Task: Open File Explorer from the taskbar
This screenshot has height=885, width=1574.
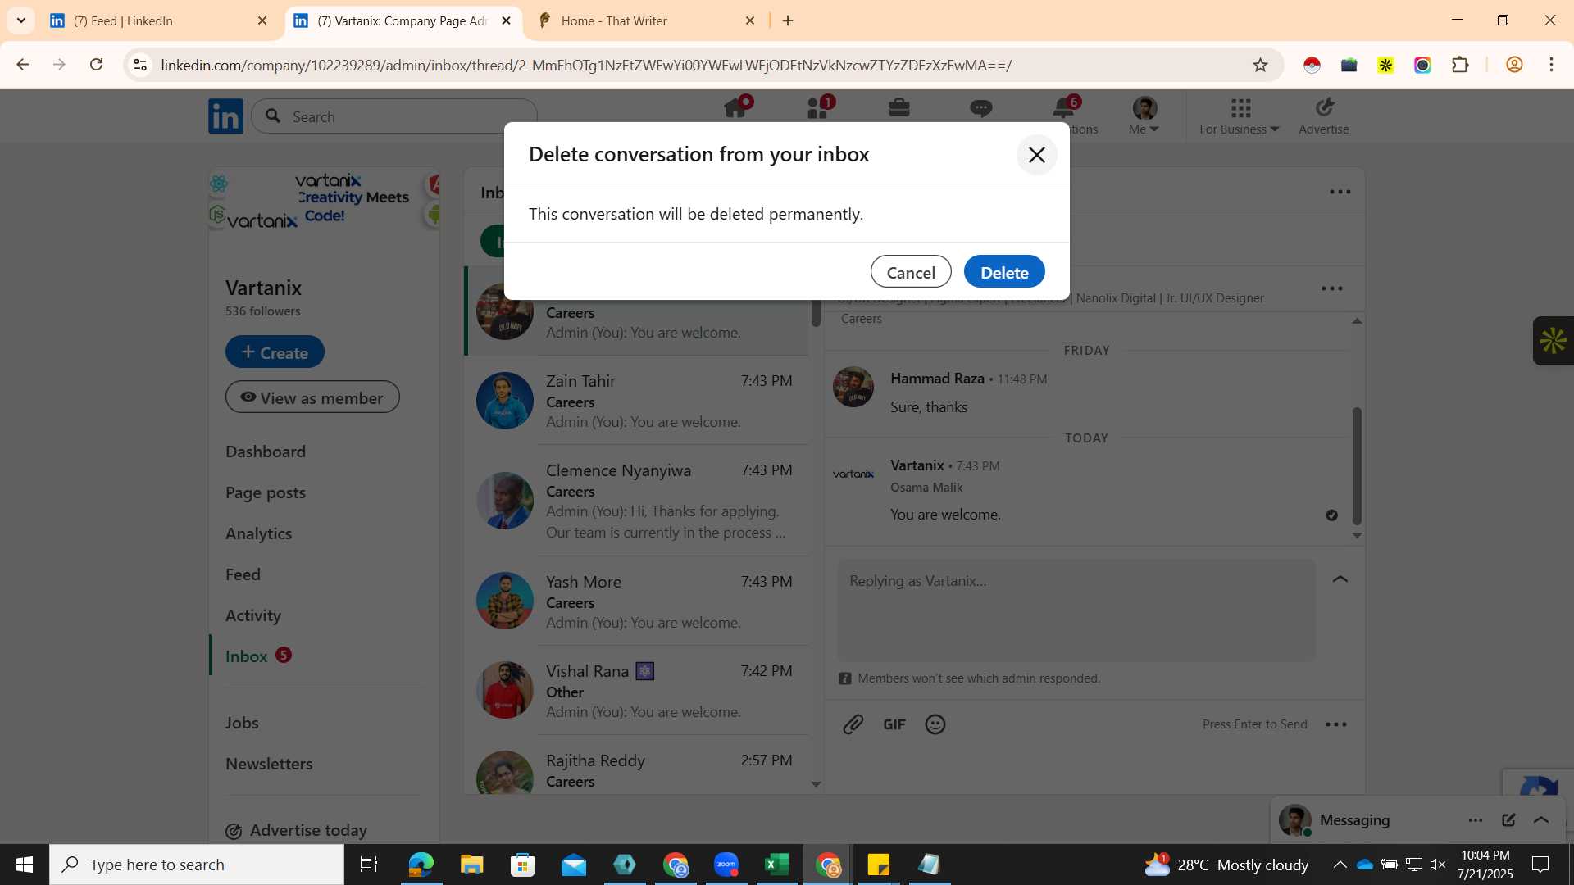Action: (x=471, y=865)
